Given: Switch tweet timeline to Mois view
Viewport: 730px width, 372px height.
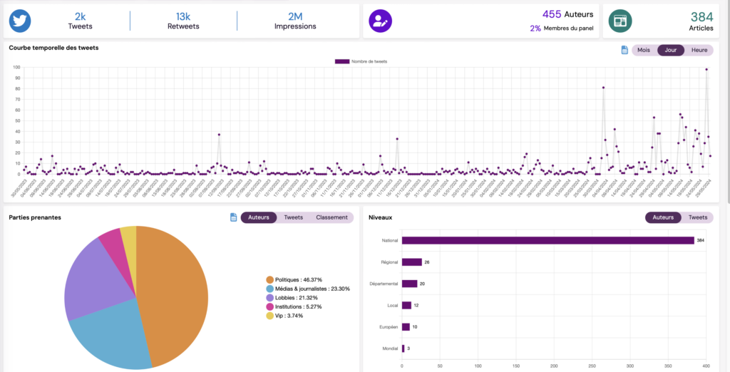Looking at the screenshot, I should 644,50.
